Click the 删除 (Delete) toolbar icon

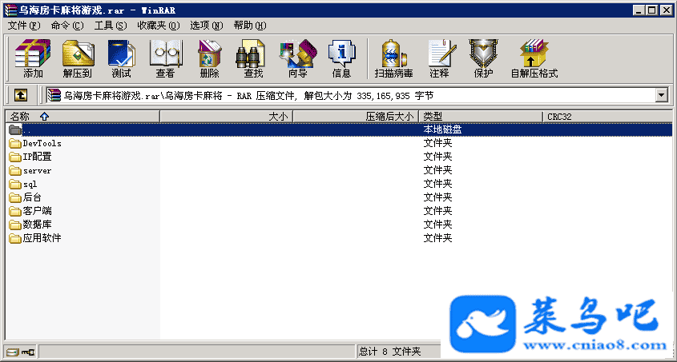pos(209,59)
